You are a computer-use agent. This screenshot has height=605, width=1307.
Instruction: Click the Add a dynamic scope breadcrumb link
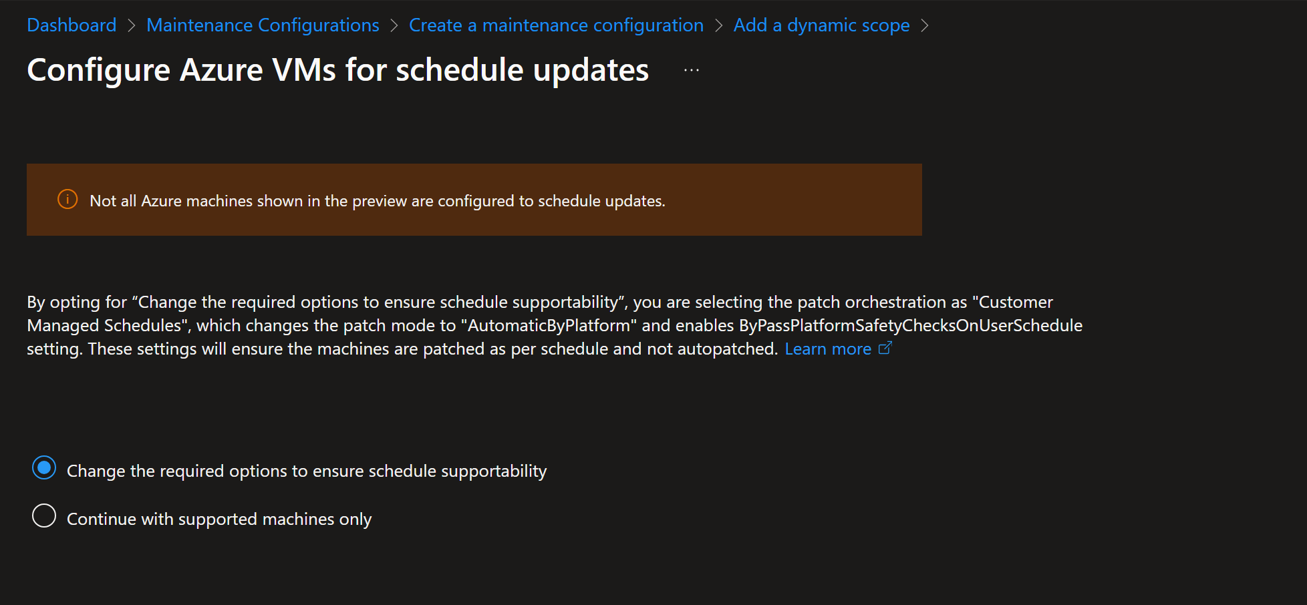click(x=821, y=25)
